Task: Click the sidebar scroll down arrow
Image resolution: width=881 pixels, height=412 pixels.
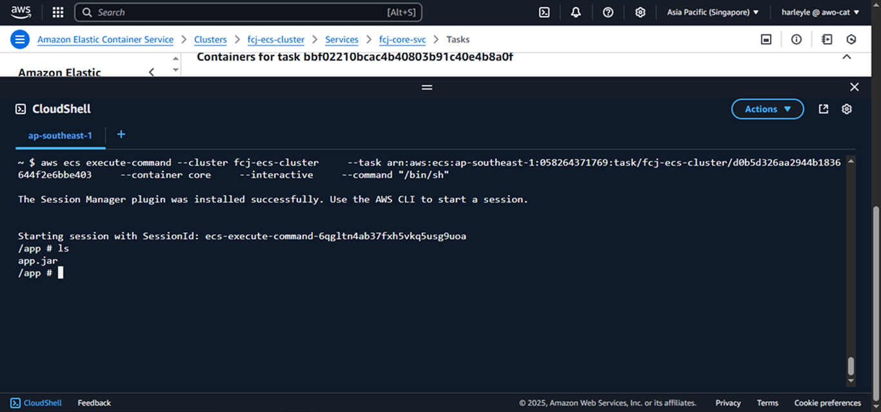Action: coord(175,70)
